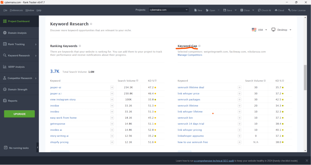Click the Enter License toolbar button
Screen dimensions: 311x165
pos(297,10)
